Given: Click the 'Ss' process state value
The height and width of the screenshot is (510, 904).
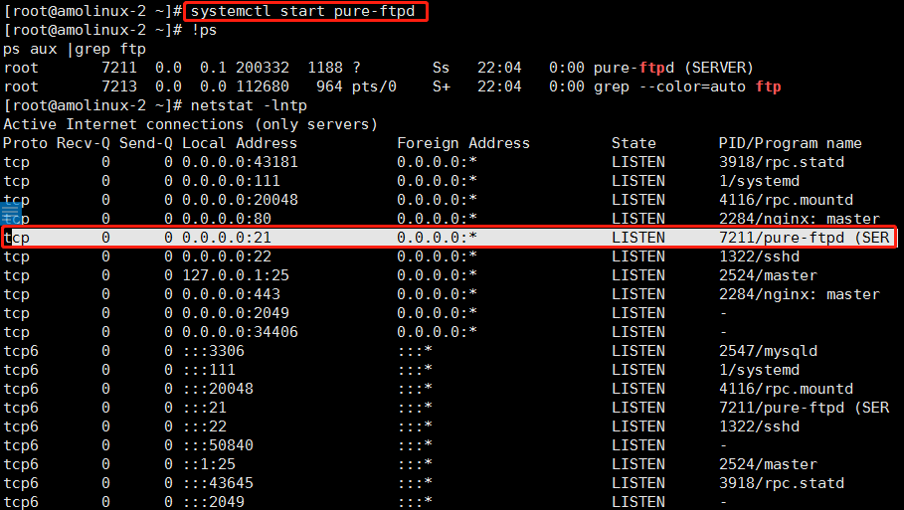Looking at the screenshot, I should pyautogui.click(x=441, y=68).
